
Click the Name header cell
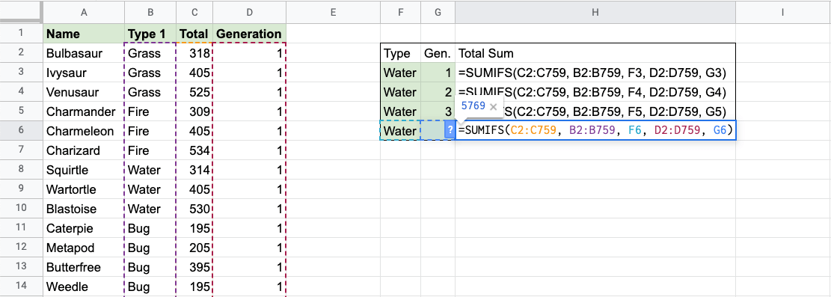(x=84, y=34)
